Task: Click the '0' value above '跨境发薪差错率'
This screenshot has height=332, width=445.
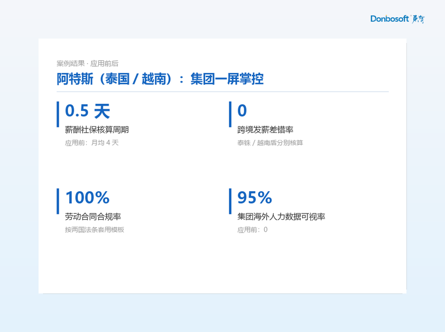Action: [242, 111]
